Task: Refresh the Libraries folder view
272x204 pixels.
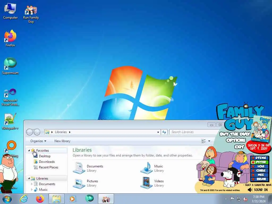Action: (164, 132)
